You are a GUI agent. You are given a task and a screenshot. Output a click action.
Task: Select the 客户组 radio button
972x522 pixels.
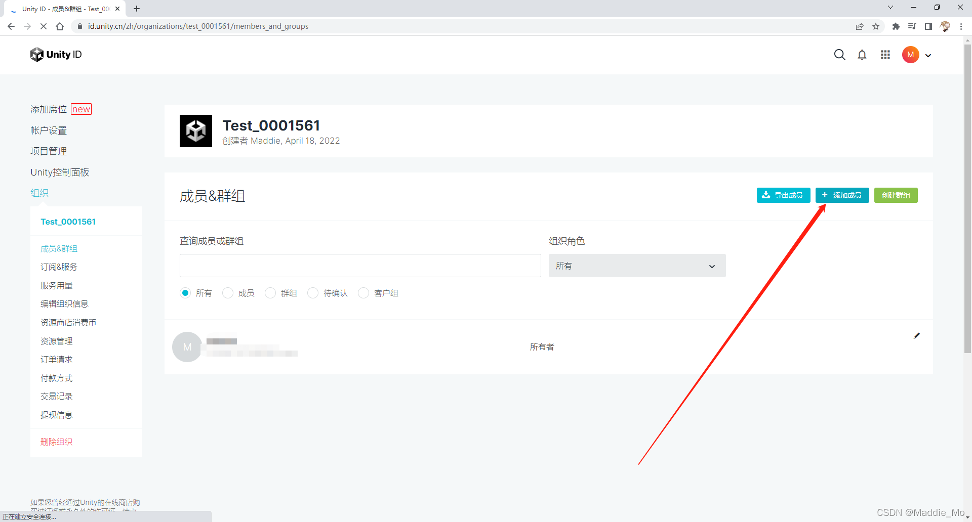pos(363,293)
